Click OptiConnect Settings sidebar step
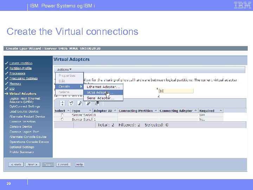The height and width of the screenshot is (190, 253). coord(25,106)
